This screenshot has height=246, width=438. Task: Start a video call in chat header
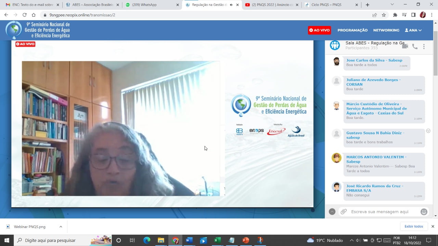click(x=405, y=46)
